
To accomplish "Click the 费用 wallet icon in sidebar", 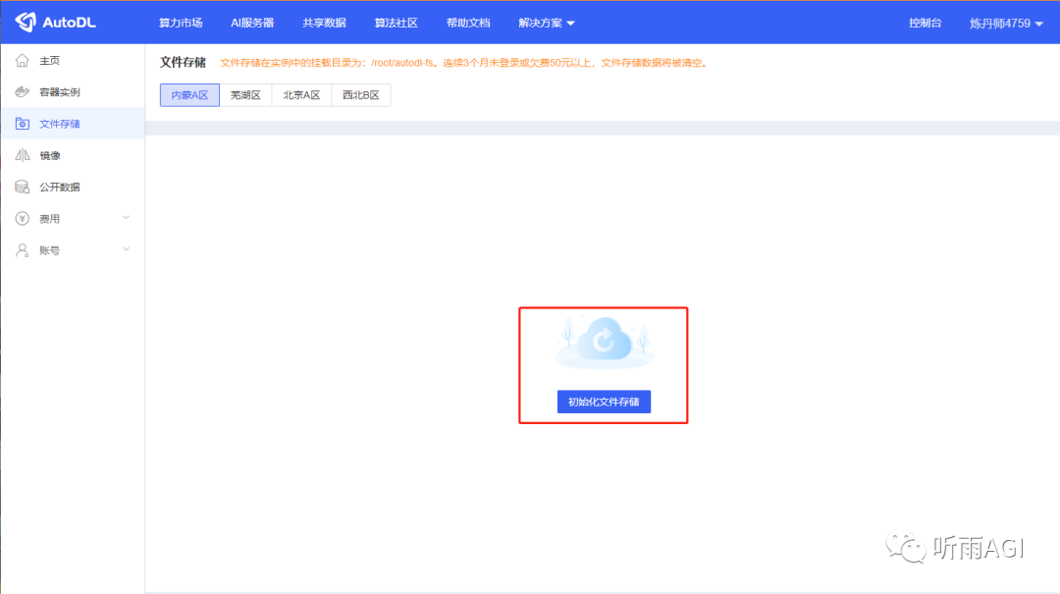I will pyautogui.click(x=22, y=218).
